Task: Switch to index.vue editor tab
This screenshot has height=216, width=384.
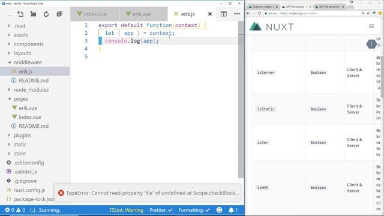Action: click(x=95, y=14)
